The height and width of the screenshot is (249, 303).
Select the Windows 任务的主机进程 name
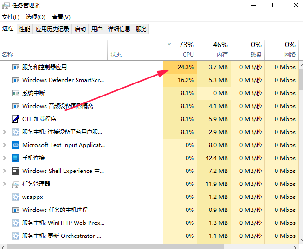[55, 210]
